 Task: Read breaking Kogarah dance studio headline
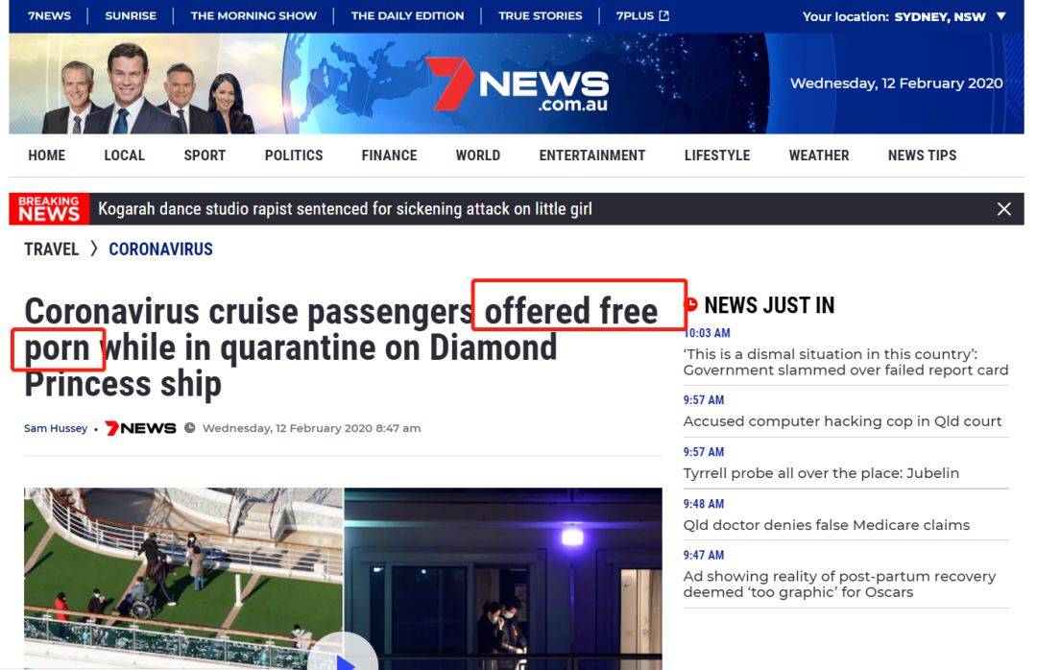point(345,209)
